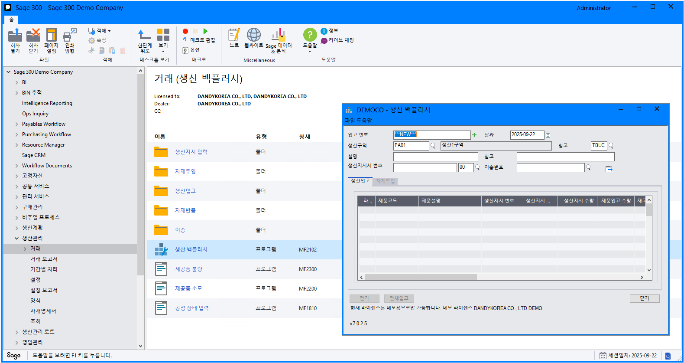The width and height of the screenshot is (684, 363).
Task: Expand the BIN 추적 node
Action: click(17, 93)
